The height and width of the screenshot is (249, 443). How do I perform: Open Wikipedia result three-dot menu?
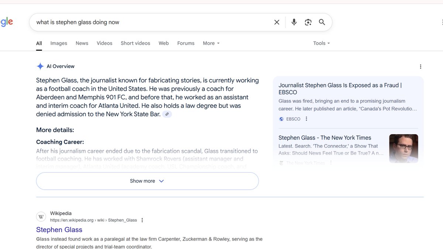click(142, 220)
